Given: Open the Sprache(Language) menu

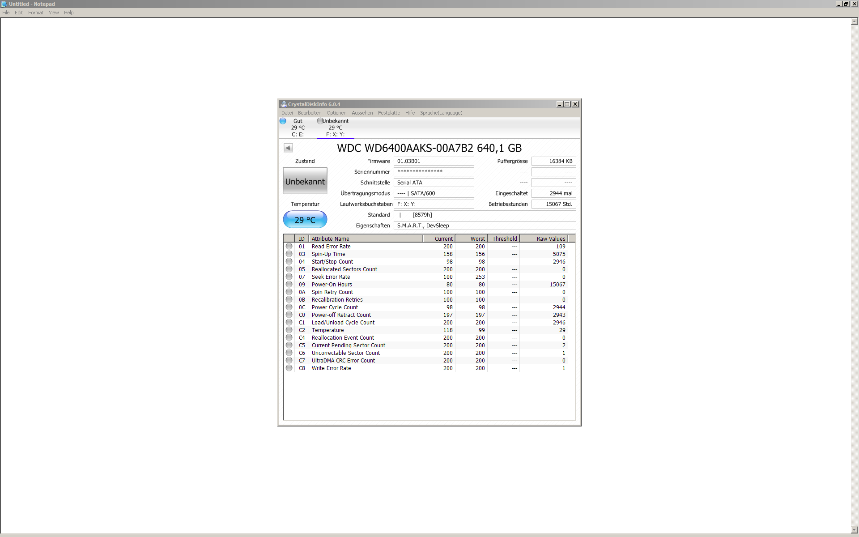Looking at the screenshot, I should (441, 113).
